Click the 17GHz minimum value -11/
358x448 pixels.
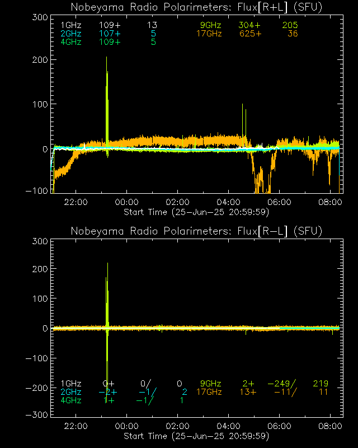(x=285, y=391)
